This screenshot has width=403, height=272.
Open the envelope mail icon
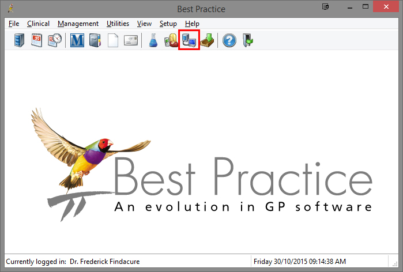[x=131, y=41]
